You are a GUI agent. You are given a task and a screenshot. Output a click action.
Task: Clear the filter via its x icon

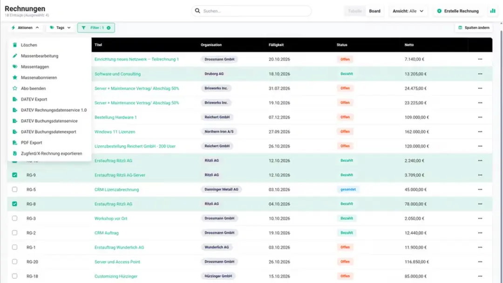(109, 28)
